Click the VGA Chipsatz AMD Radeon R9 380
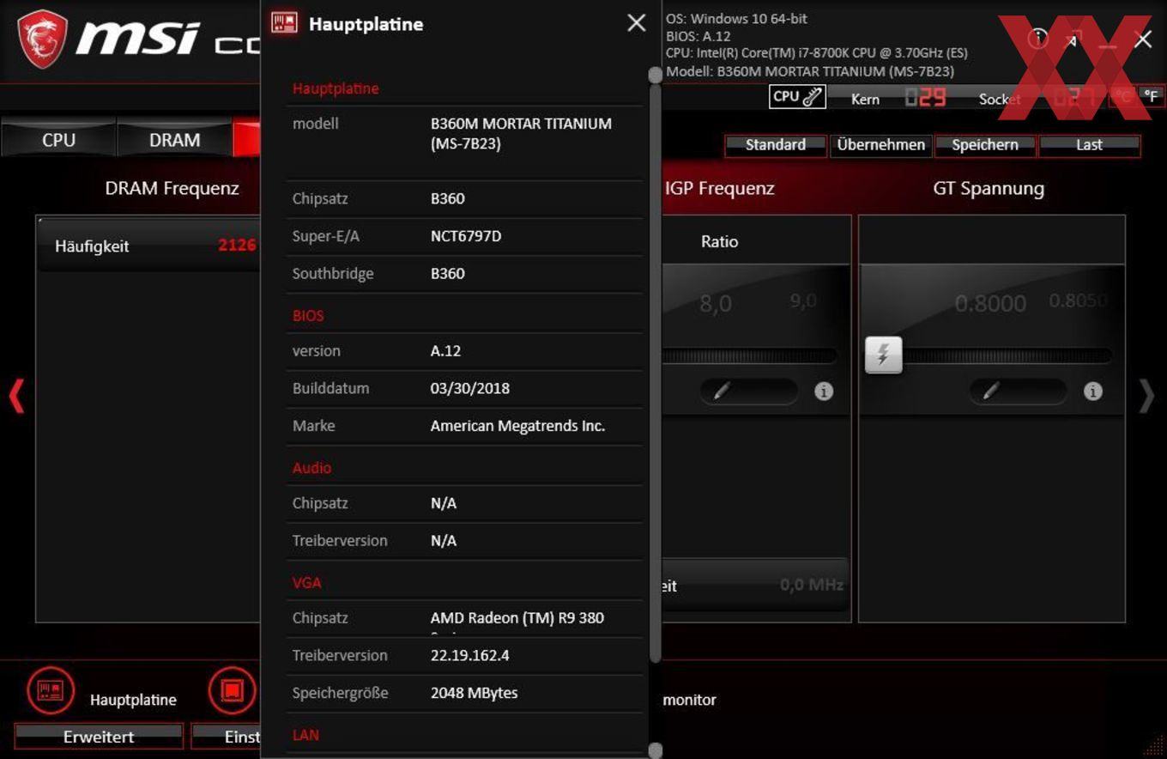 coord(517,618)
